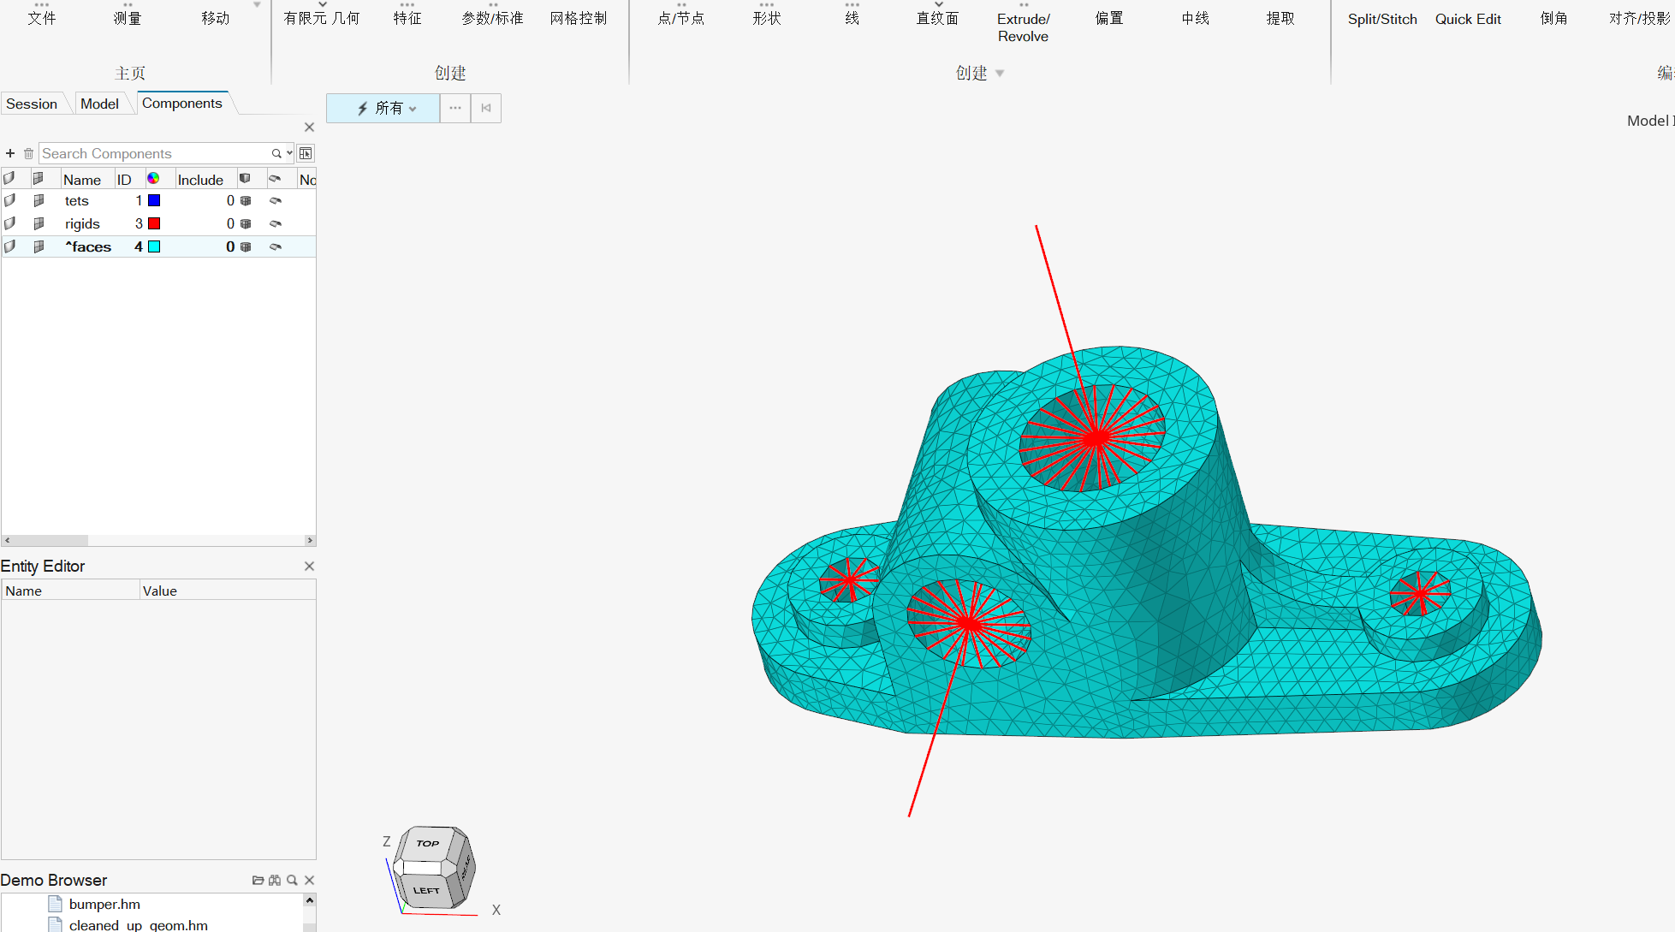This screenshot has height=932, width=1675.
Task: Switch to the Session tab
Action: pyautogui.click(x=32, y=104)
